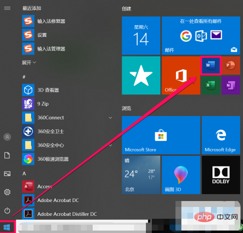The image size is (243, 233).
Task: Click the A alphabet section header
Action: 24,174
